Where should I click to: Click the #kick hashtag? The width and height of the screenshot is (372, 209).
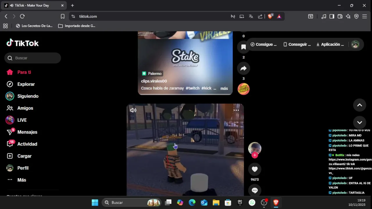(206, 88)
